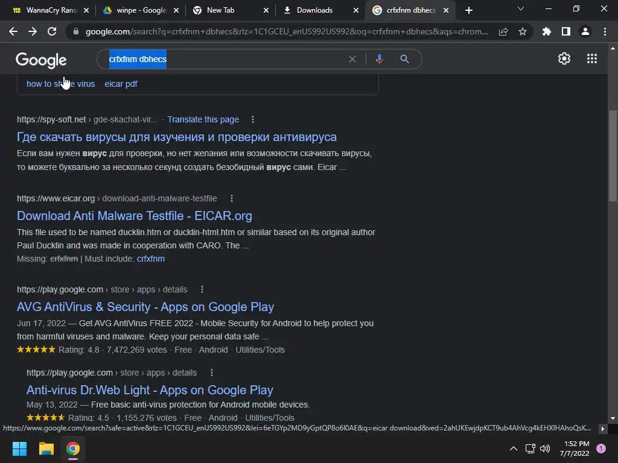This screenshot has height=463, width=618.
Task: Open options for eicar.org result
Action: pyautogui.click(x=232, y=198)
